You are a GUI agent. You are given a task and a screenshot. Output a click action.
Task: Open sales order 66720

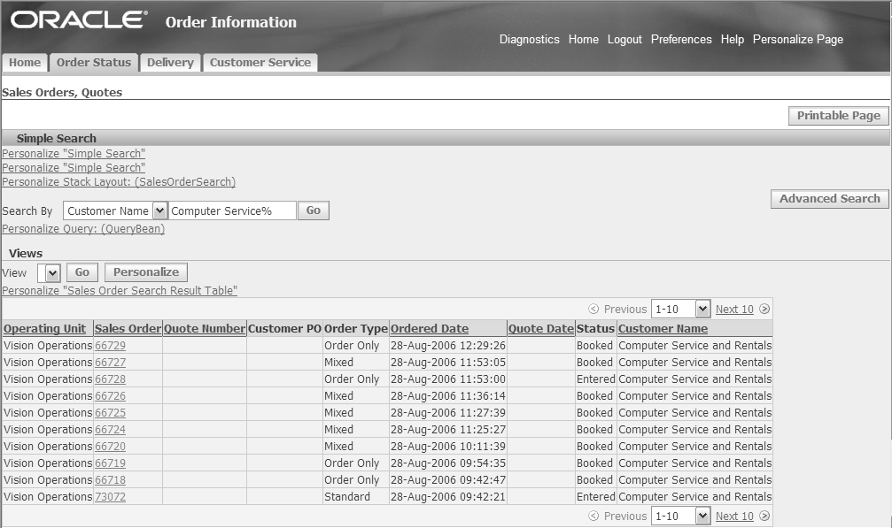pyautogui.click(x=111, y=447)
